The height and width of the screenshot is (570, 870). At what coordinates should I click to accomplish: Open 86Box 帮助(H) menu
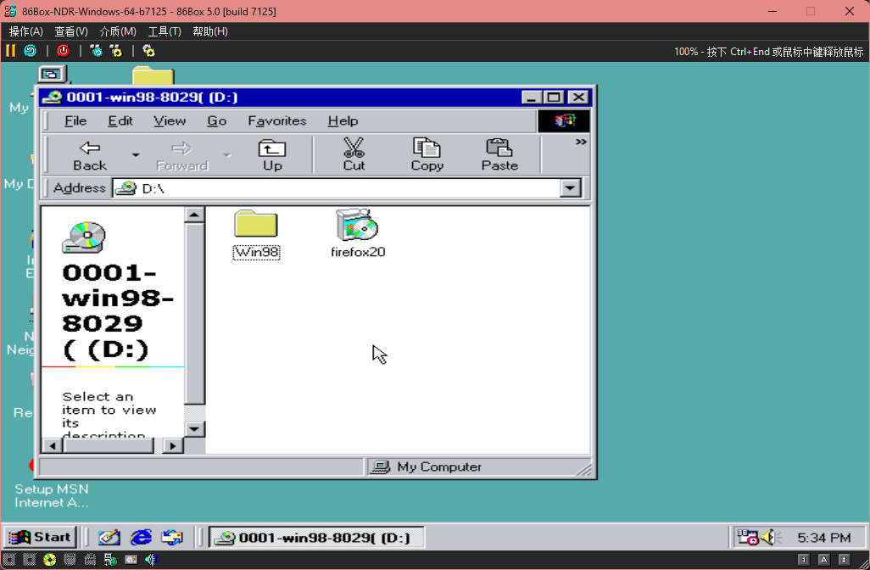point(209,31)
